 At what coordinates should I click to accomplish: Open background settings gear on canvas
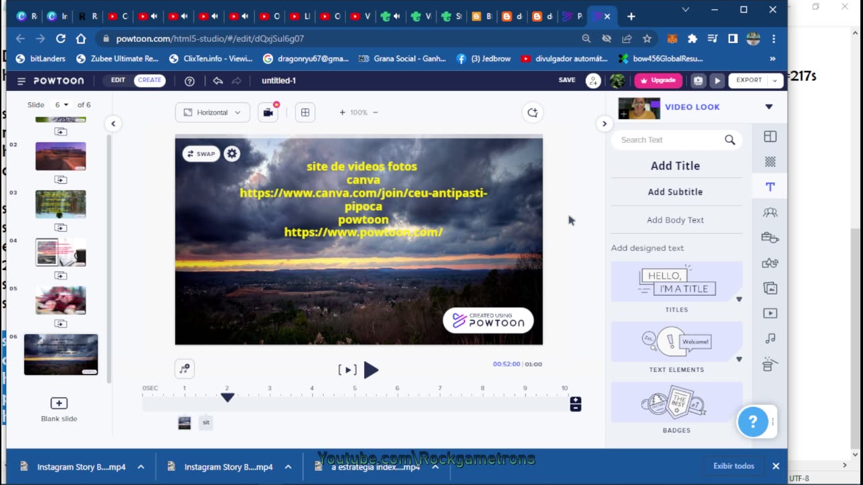[232, 154]
